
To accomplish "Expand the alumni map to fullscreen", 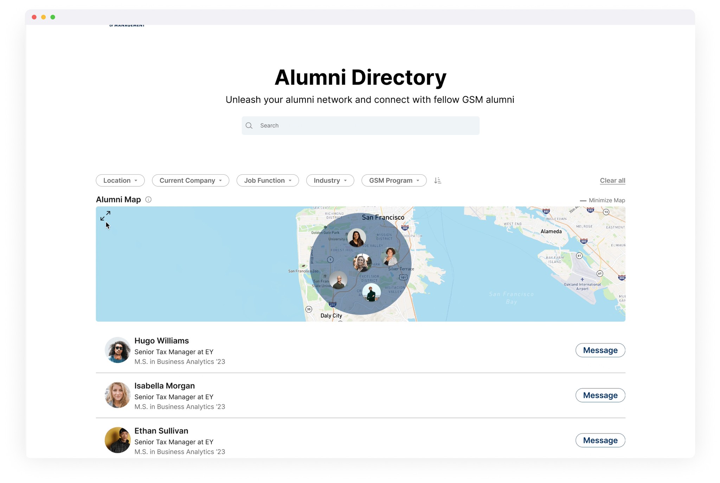I will click(105, 216).
